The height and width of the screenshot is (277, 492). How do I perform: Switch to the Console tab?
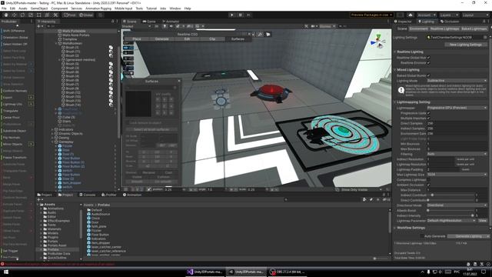(87, 195)
